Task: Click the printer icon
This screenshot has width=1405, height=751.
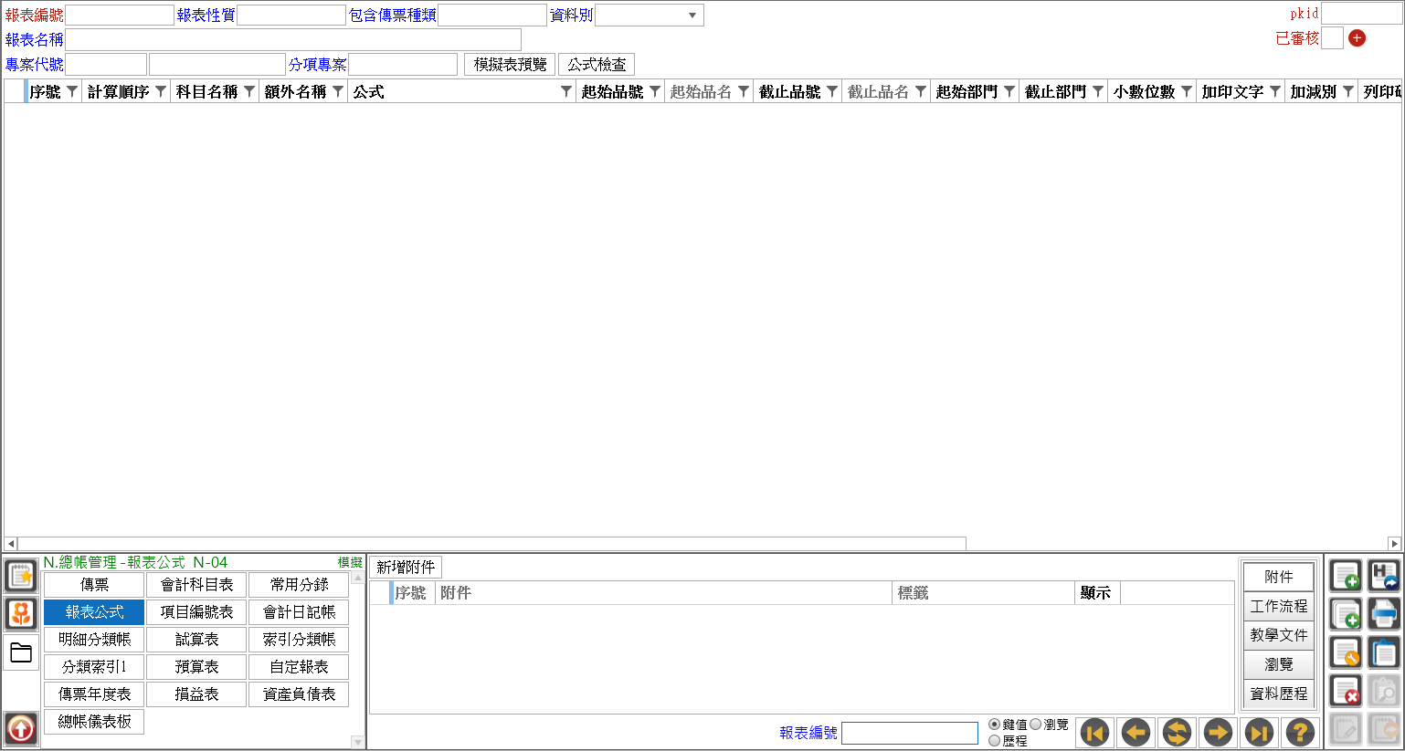Action: pos(1384,614)
